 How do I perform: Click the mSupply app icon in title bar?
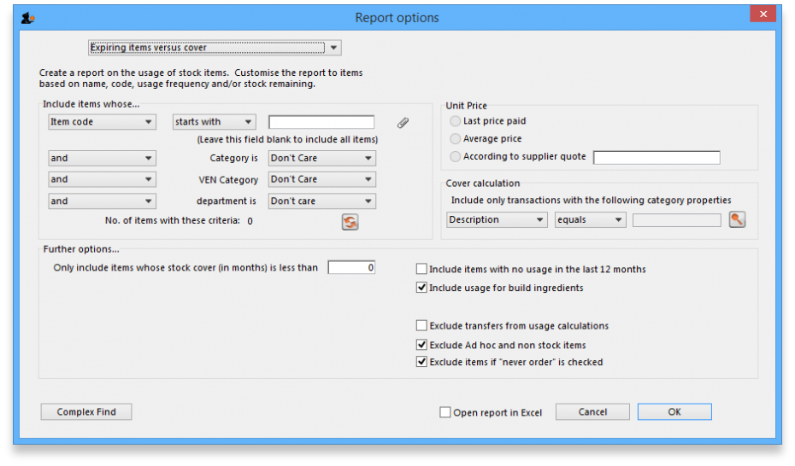click(x=28, y=17)
